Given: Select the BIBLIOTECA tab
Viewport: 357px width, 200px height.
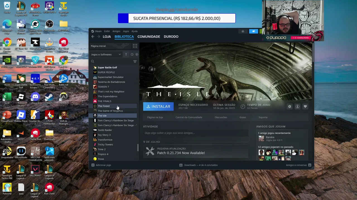Looking at the screenshot, I should (x=124, y=37).
